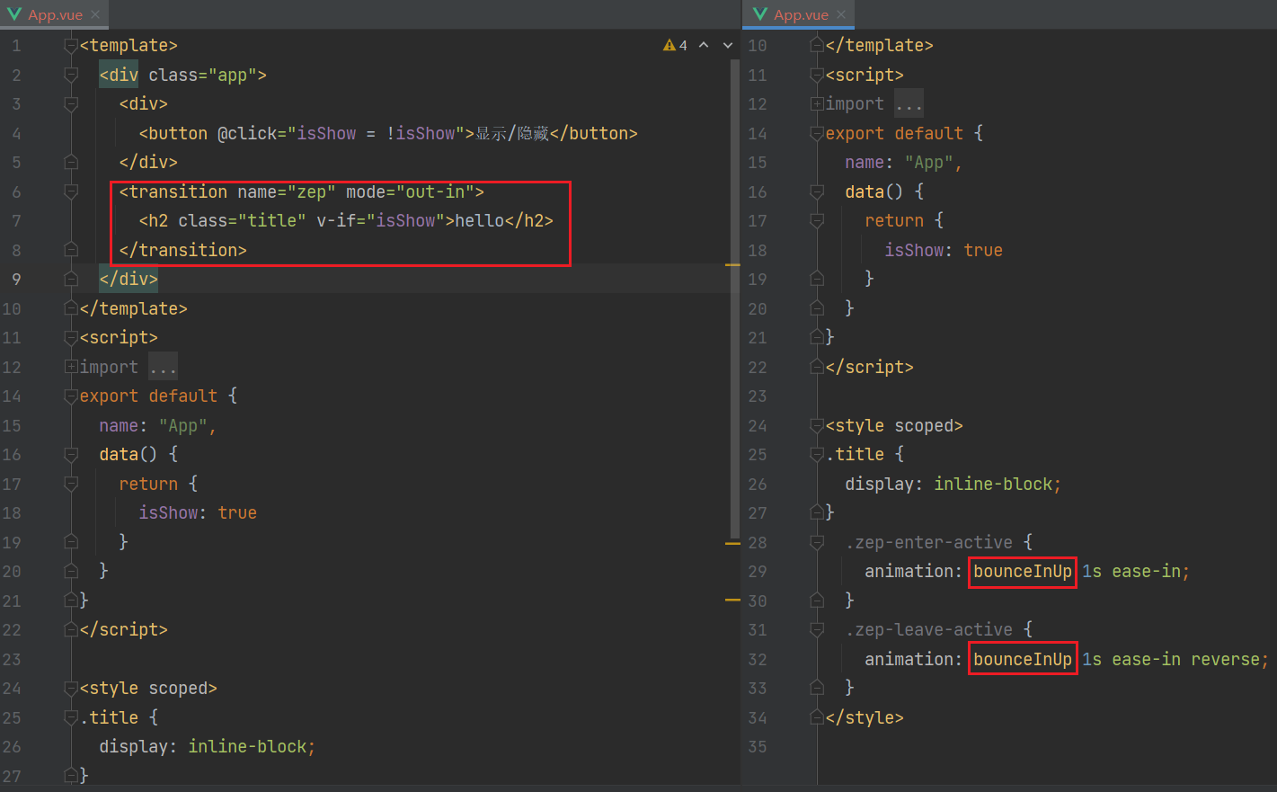Collapse <style scoped> fold on left line 24
The height and width of the screenshot is (792, 1277).
click(71, 689)
